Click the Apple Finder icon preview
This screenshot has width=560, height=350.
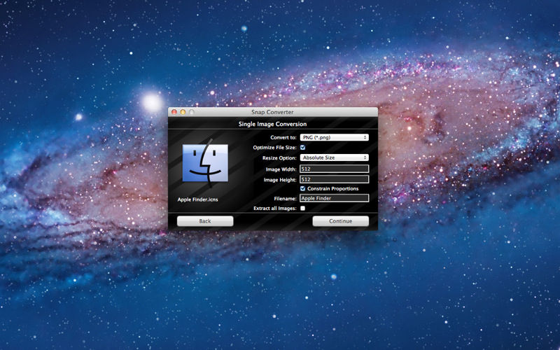(x=205, y=162)
